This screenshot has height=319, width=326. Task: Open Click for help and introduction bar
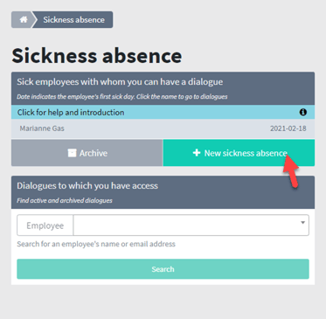click(163, 112)
